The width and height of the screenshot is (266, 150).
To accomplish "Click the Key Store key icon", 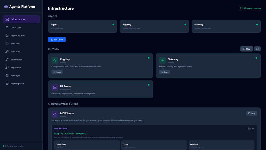I will [7, 67].
